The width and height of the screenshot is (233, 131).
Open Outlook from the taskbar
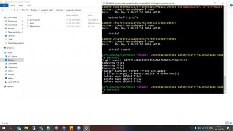point(19,128)
